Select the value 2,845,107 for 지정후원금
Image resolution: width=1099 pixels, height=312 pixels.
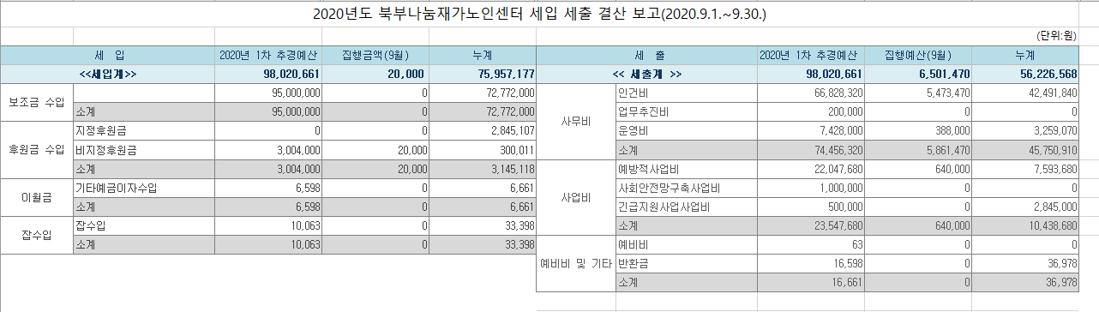pyautogui.click(x=482, y=130)
